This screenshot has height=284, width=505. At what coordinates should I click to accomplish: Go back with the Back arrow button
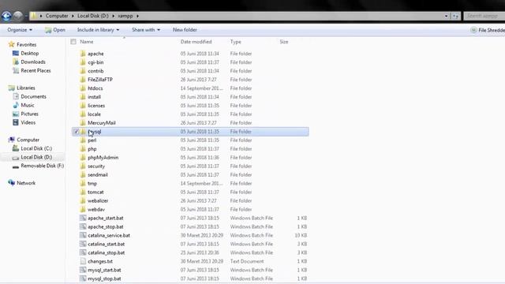[6, 16]
